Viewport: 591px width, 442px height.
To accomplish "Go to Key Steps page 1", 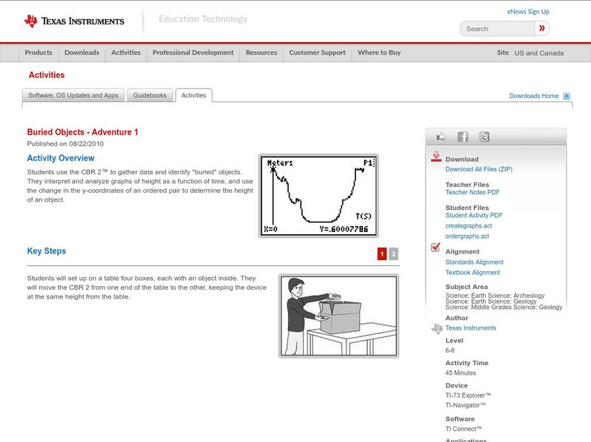I will point(382,254).
